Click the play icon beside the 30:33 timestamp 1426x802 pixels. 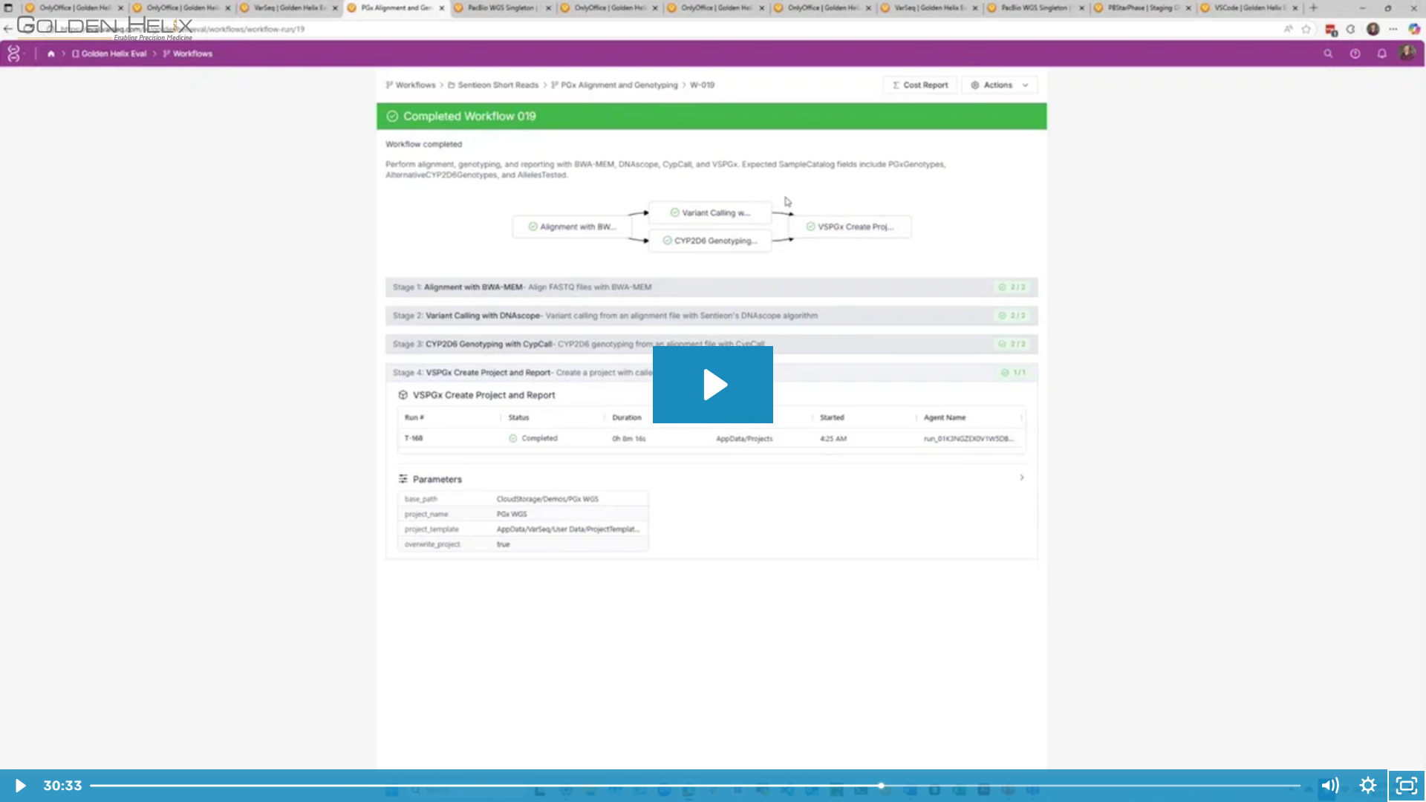(20, 786)
